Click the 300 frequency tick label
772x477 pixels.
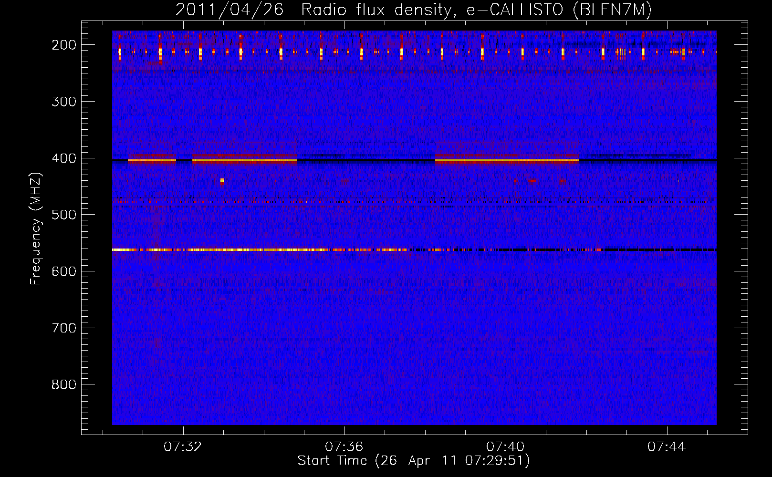[x=64, y=102]
